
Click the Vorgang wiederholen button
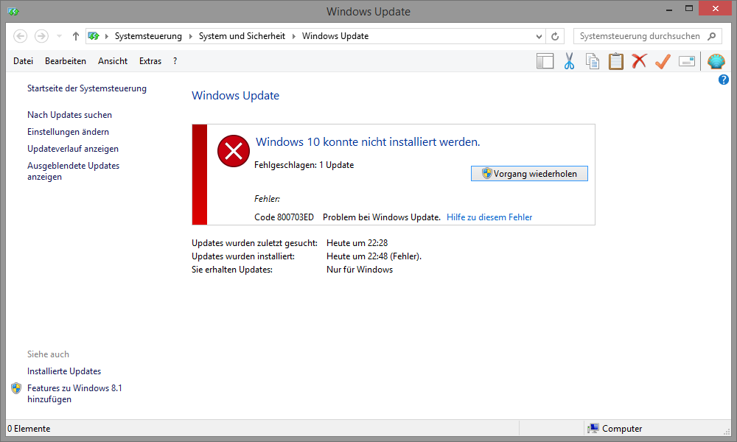[x=529, y=173]
